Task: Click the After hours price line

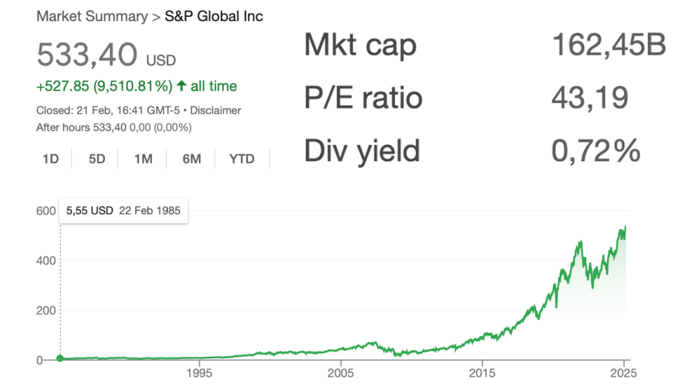Action: coord(114,127)
